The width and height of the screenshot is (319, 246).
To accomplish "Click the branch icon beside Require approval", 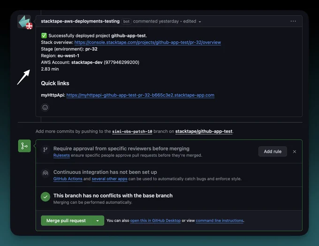I will point(46,150).
